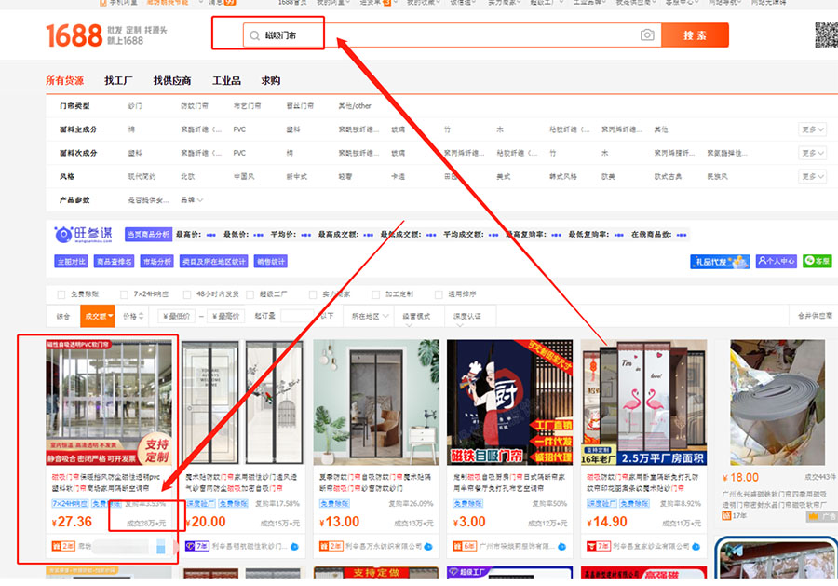Click the 个人中心 user icon button
838x586 pixels.
[x=776, y=262]
